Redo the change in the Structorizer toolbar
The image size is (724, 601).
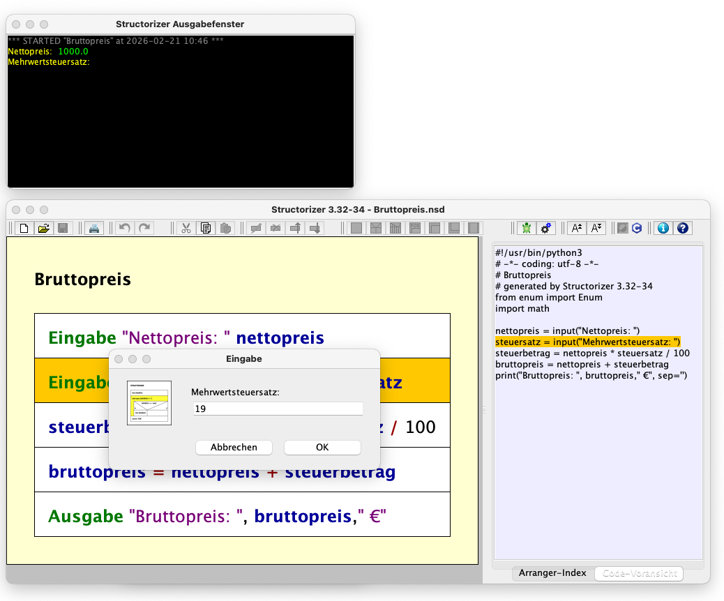[x=144, y=228]
